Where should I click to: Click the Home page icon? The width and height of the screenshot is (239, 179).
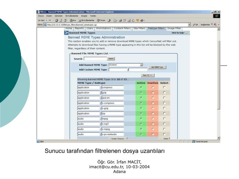[65, 21]
